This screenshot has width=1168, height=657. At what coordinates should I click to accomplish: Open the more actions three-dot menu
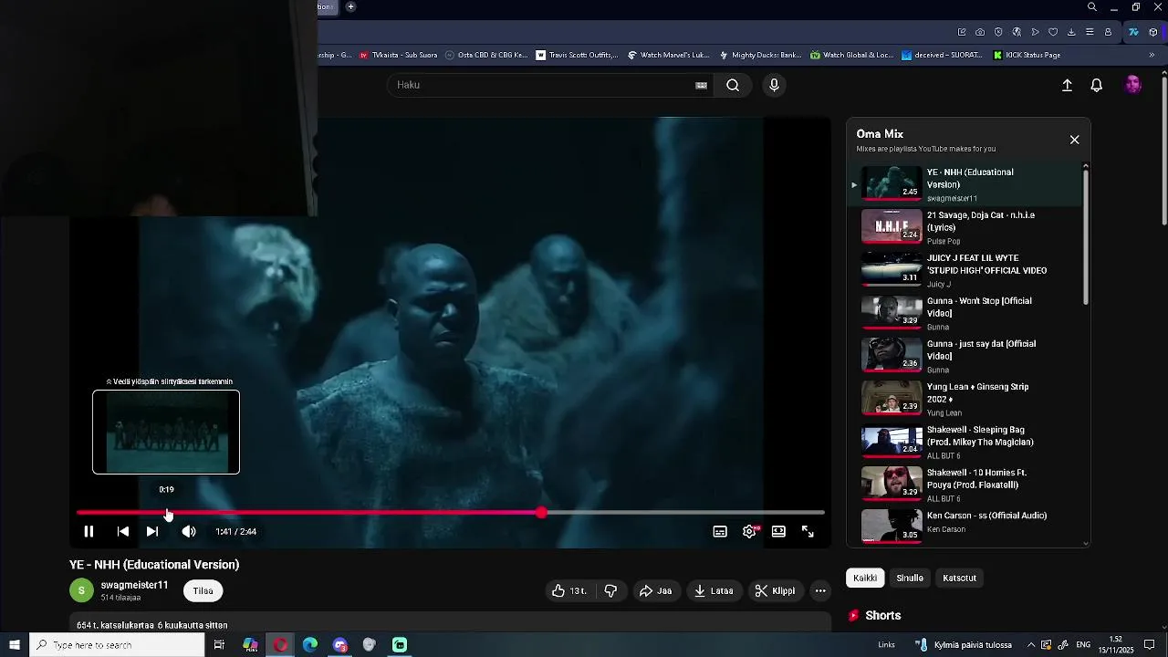pos(820,590)
